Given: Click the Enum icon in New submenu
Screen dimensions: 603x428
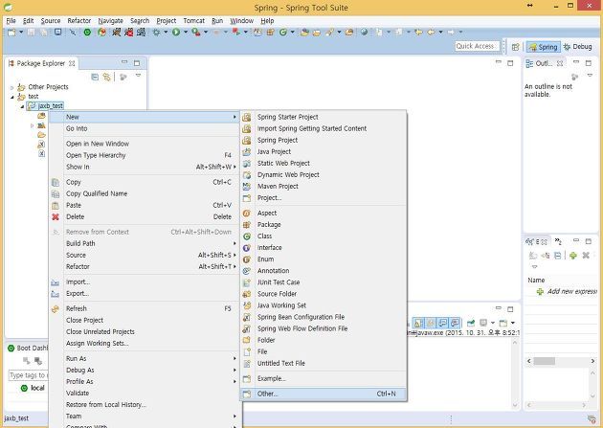Looking at the screenshot, I should 247,259.
